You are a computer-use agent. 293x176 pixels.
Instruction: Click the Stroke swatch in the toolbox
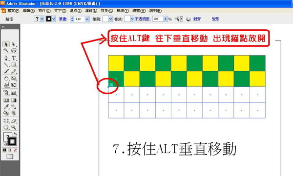click(x=12, y=141)
